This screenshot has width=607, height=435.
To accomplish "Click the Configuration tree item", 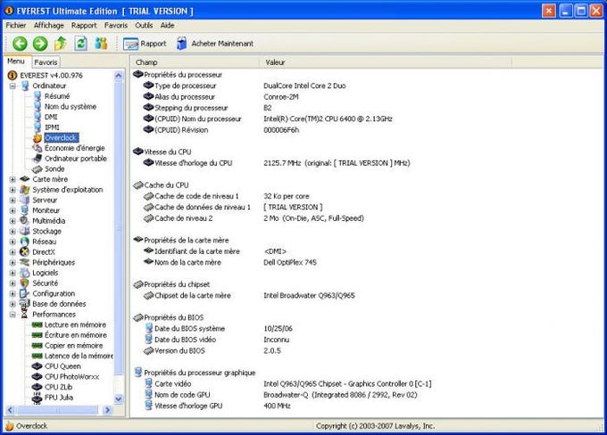I will point(54,294).
